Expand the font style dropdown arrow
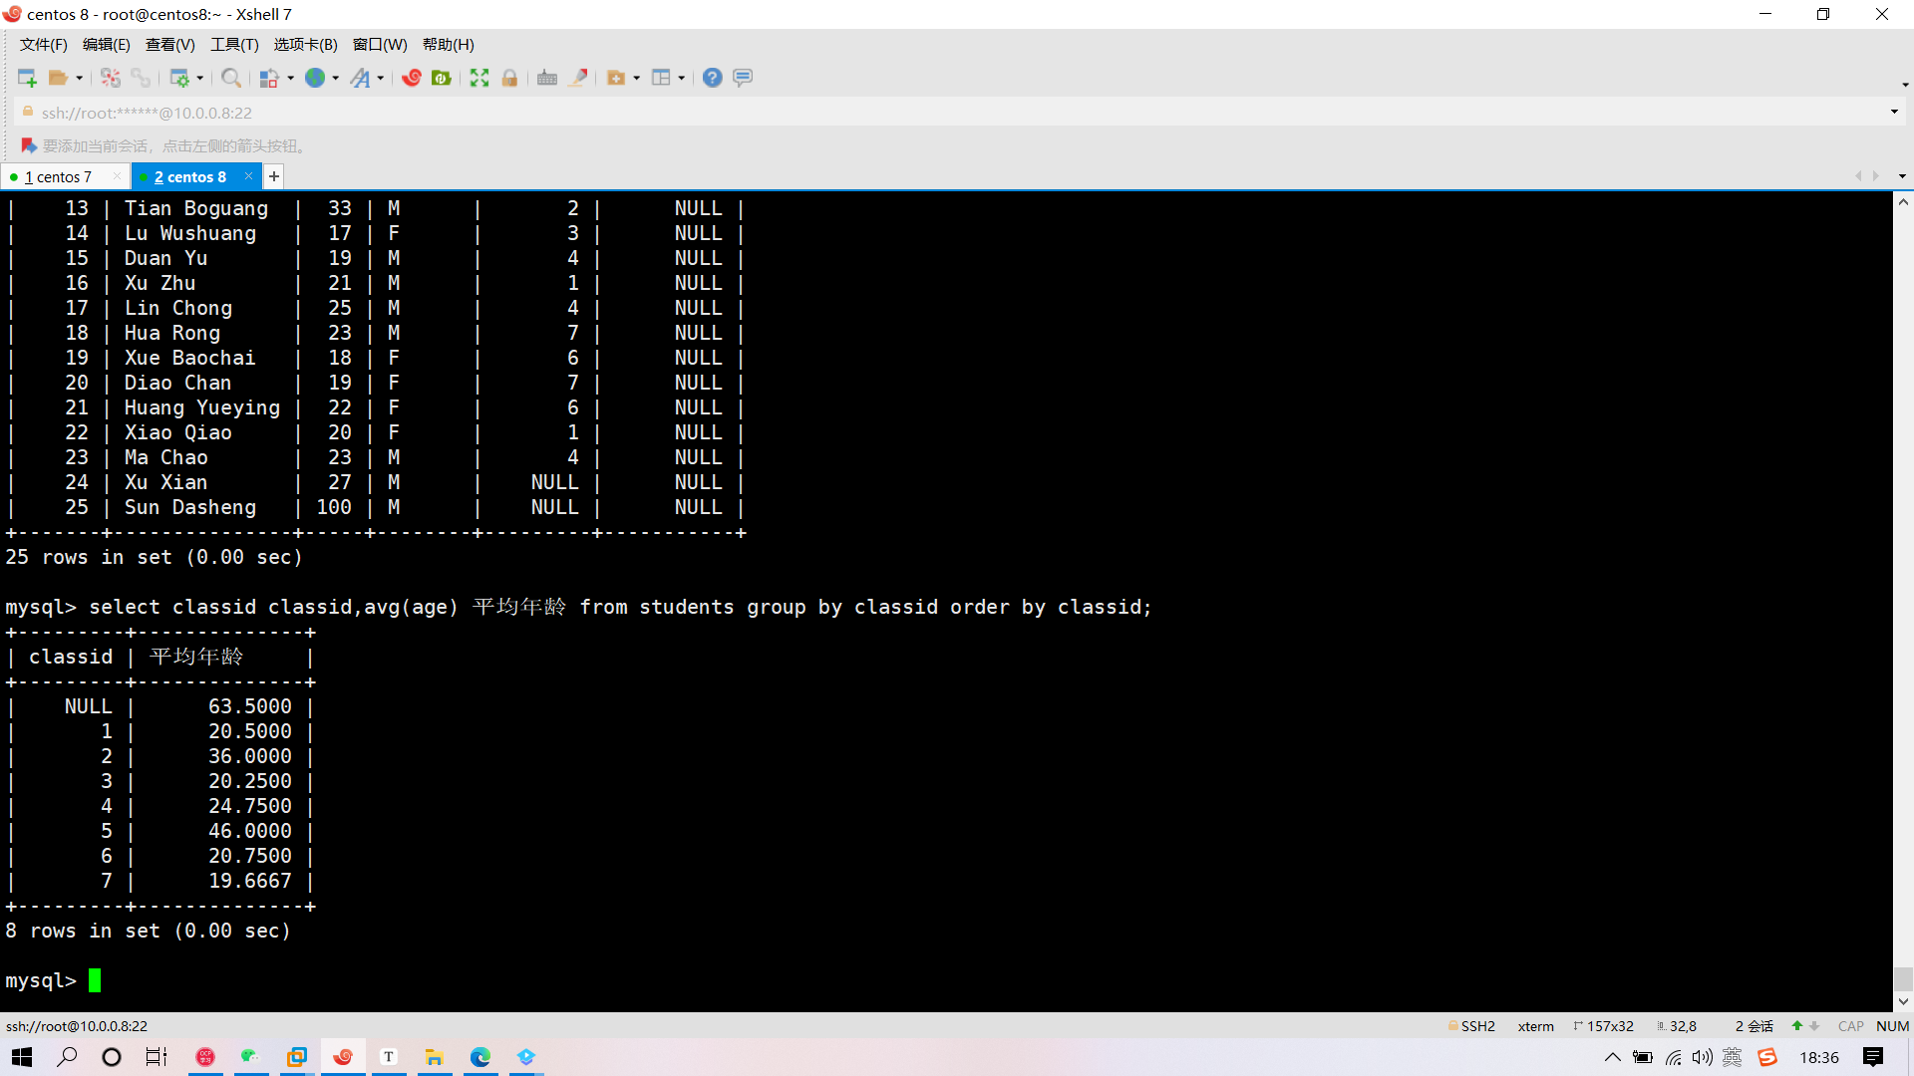The height and width of the screenshot is (1076, 1914). (381, 78)
